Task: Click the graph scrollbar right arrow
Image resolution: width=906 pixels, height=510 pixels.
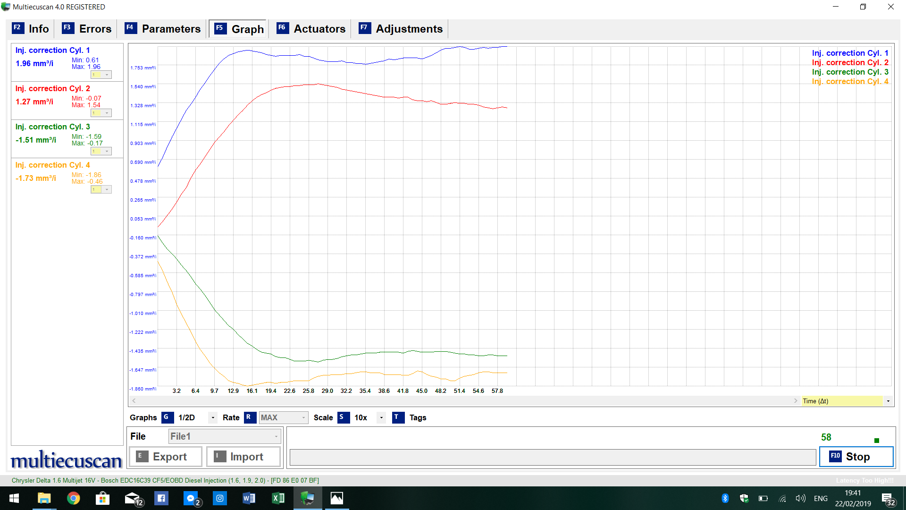Action: click(796, 401)
